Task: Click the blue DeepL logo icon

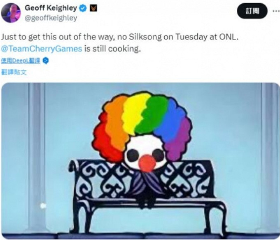Action: point(46,61)
